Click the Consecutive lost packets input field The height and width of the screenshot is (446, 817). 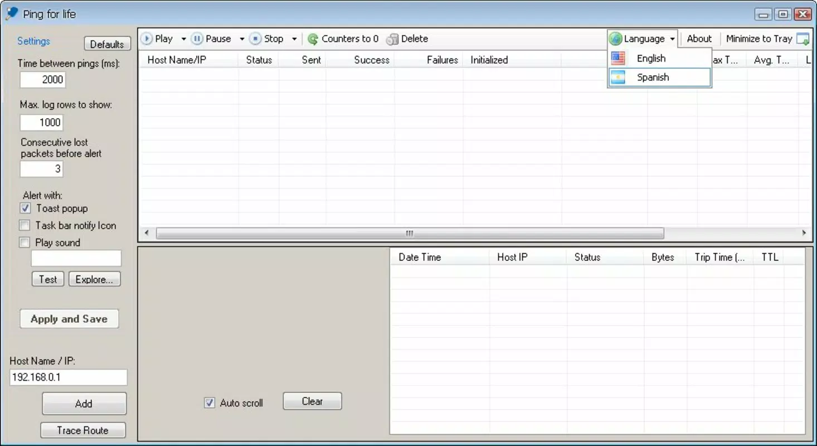[x=42, y=169]
